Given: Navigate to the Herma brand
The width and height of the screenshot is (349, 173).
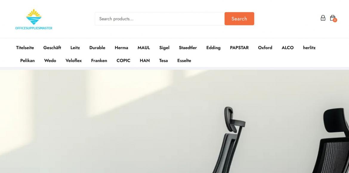Looking at the screenshot, I should 121,48.
